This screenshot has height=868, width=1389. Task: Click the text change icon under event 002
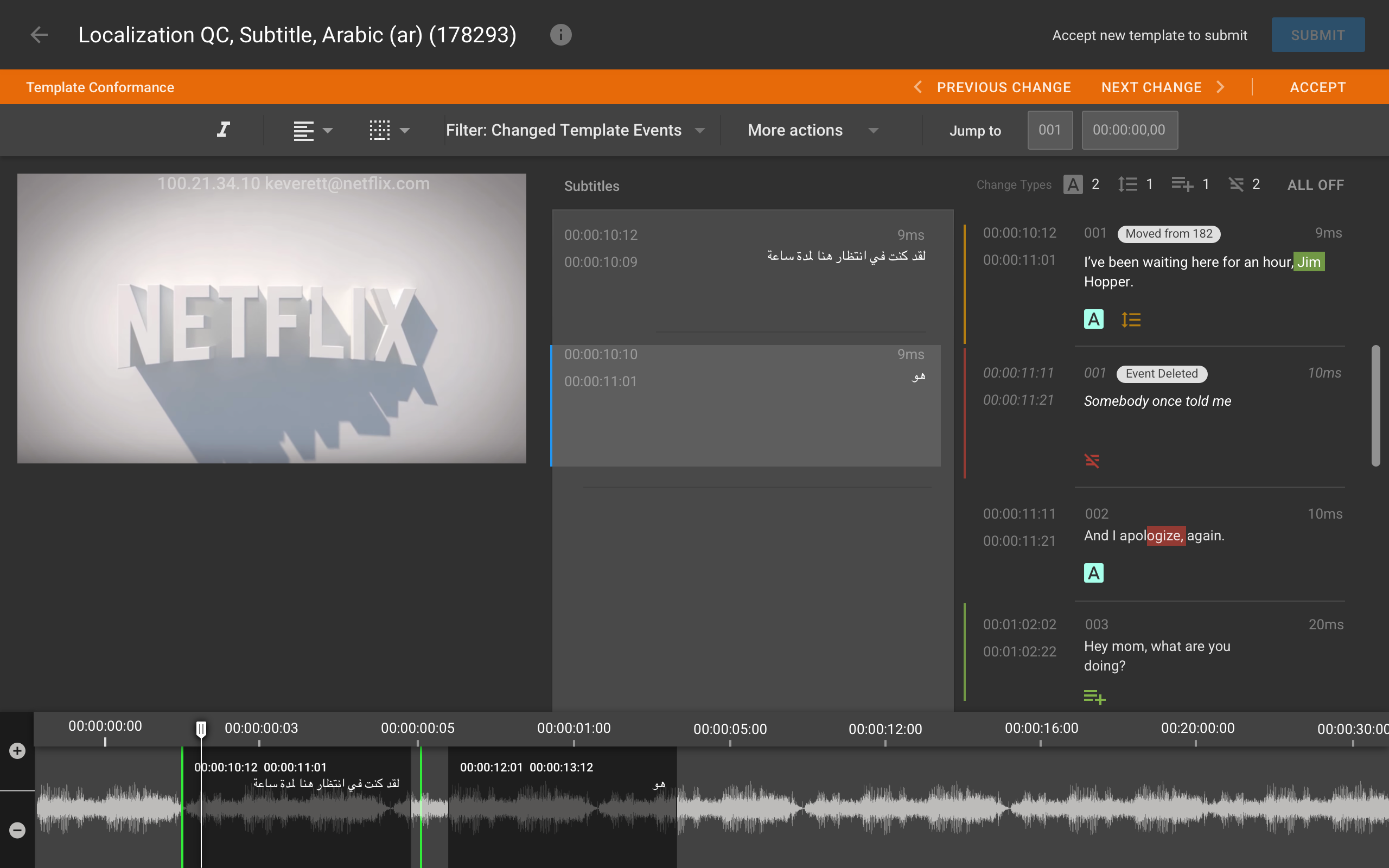[x=1093, y=573]
